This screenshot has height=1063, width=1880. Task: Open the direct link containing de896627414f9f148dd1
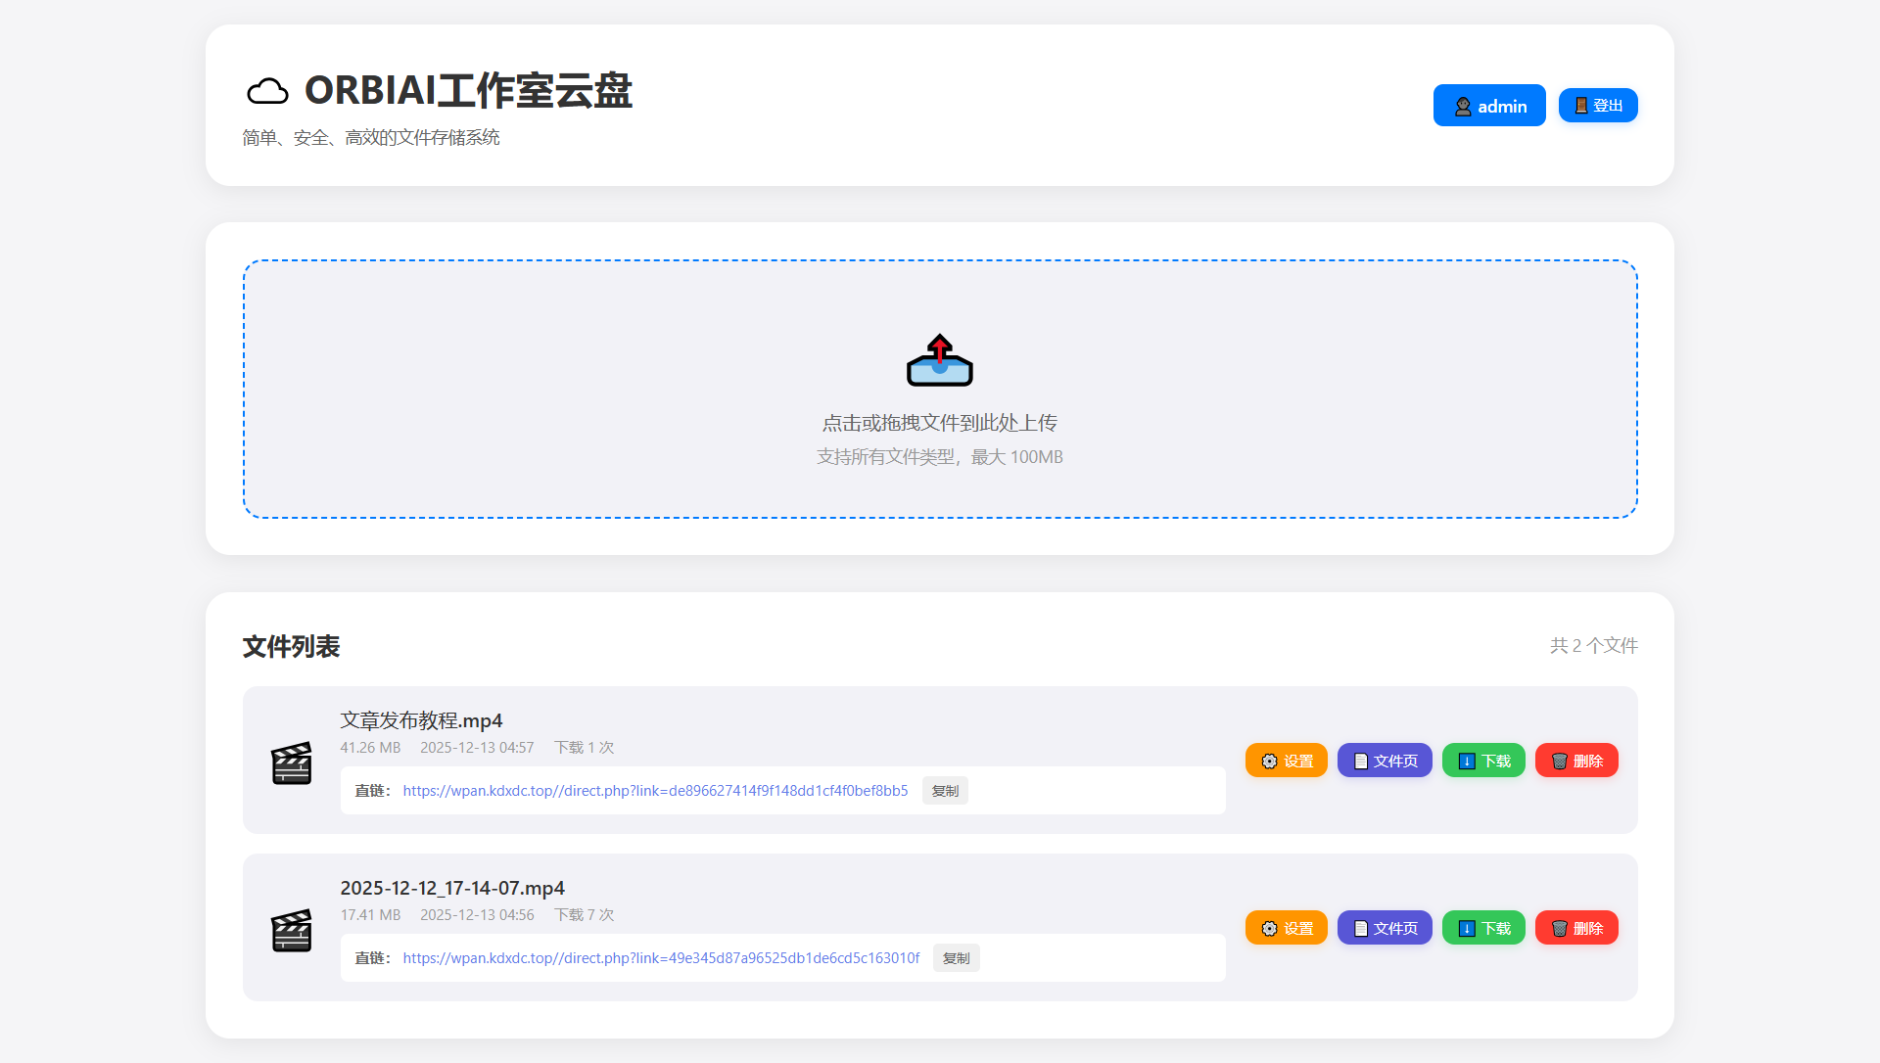pos(655,790)
